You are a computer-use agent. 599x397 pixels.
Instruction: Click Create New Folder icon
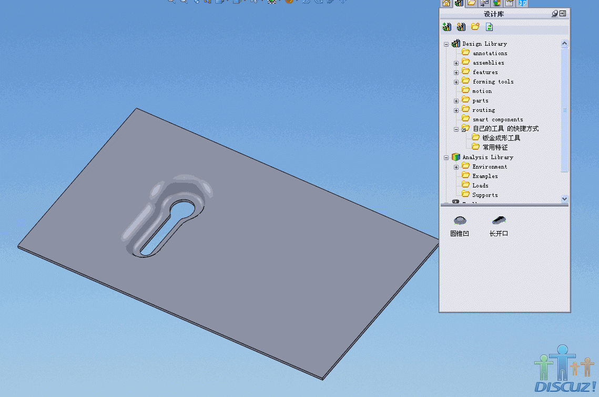[475, 27]
